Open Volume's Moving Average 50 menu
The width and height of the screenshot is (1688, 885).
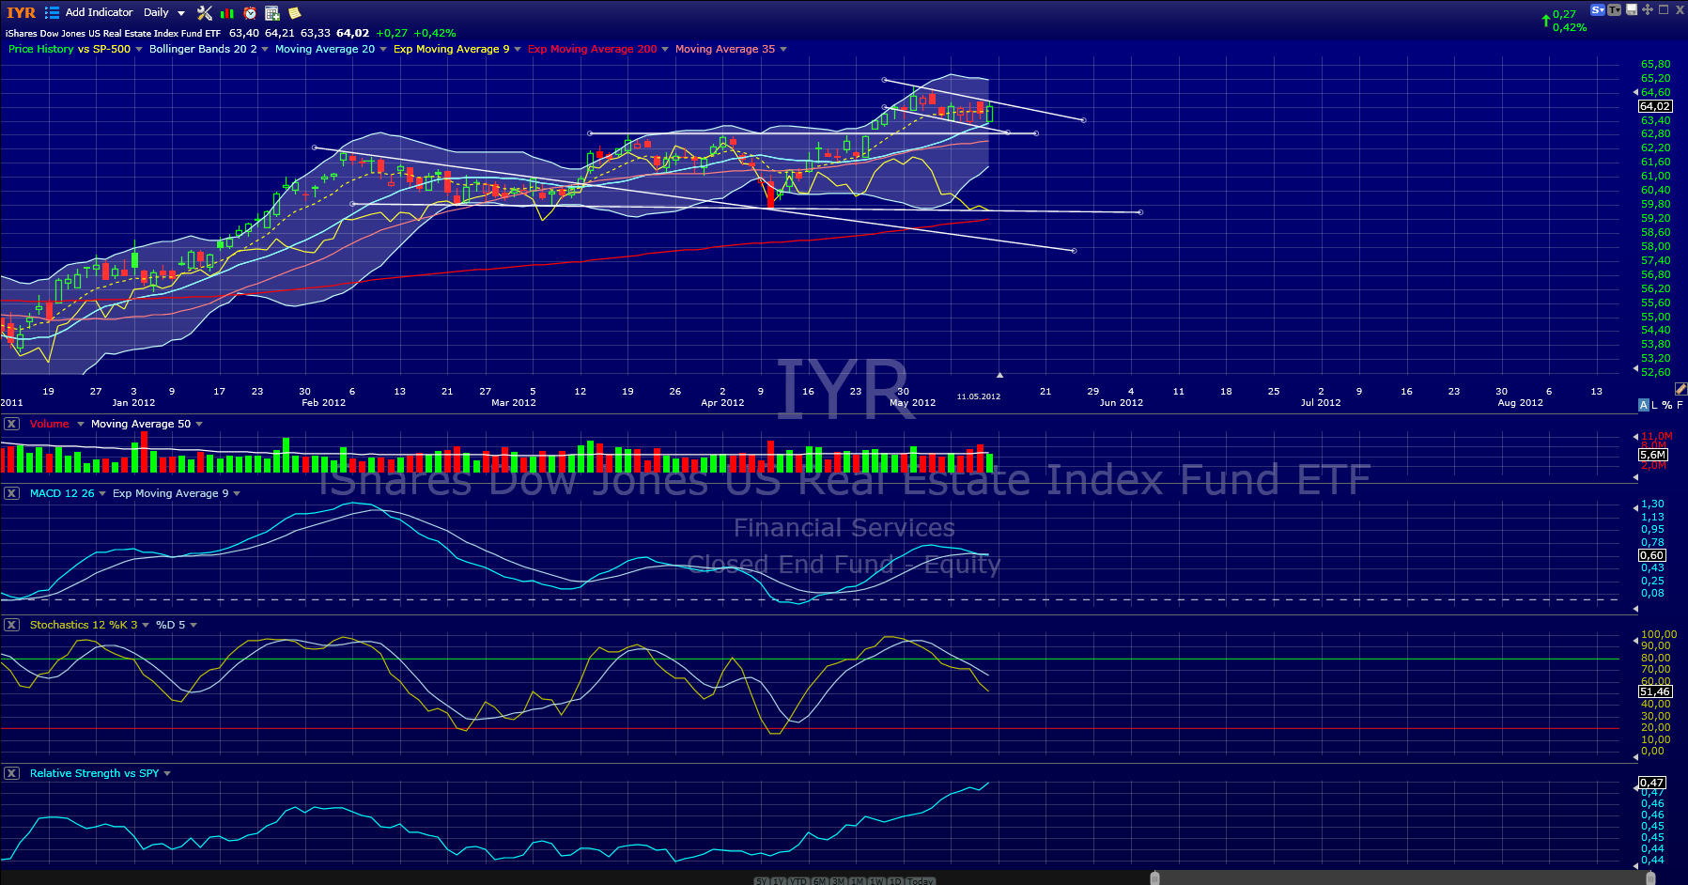point(199,424)
